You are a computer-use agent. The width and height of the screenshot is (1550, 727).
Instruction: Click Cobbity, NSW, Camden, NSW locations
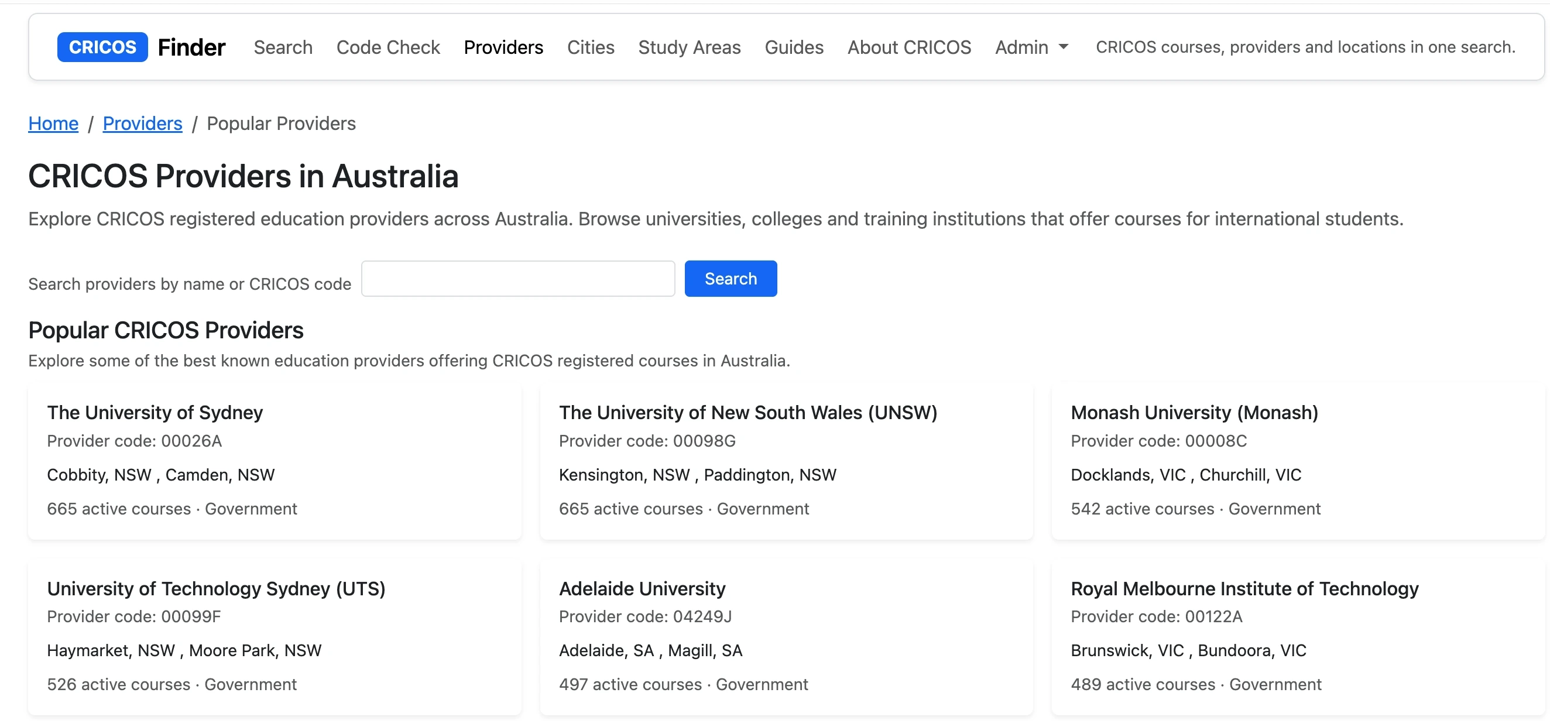click(x=160, y=475)
